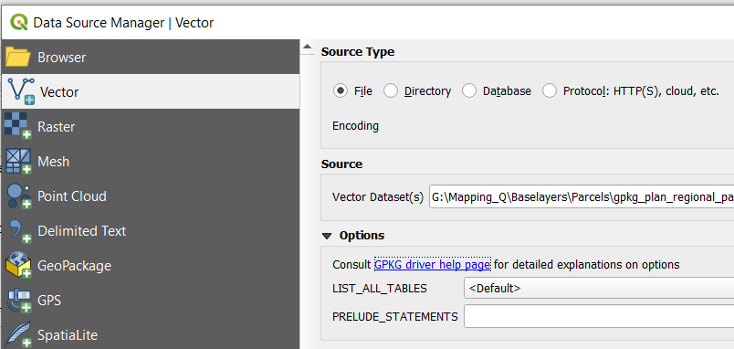Switch to the Delimited Text tab
Screen dimensions: 734x349
(x=151, y=231)
